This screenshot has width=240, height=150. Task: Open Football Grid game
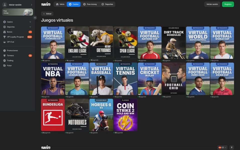[174, 79]
